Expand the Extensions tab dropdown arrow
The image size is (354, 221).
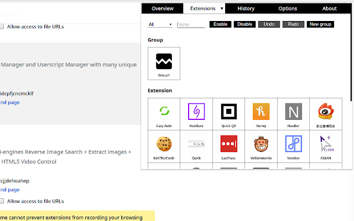pyautogui.click(x=222, y=9)
